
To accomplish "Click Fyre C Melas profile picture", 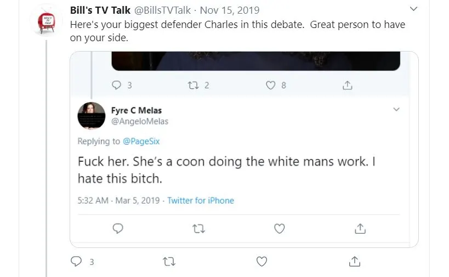I will pos(92,116).
